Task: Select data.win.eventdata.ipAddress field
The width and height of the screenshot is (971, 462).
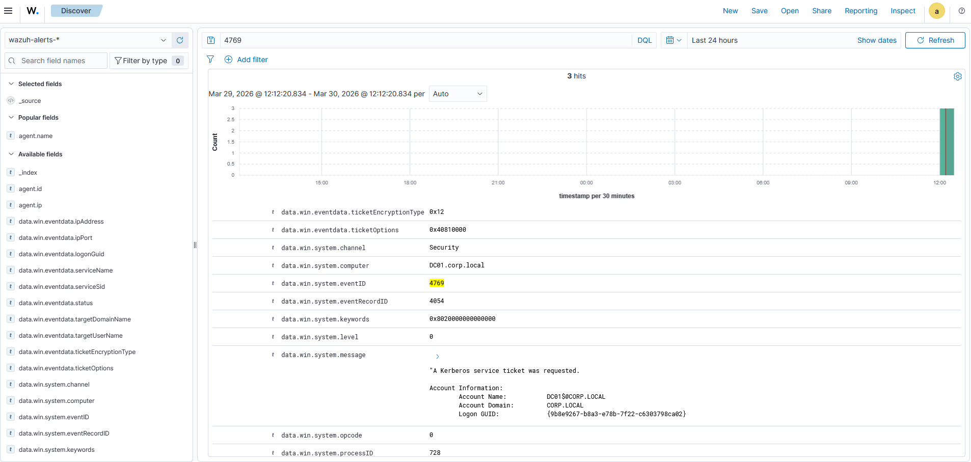Action: [61, 222]
